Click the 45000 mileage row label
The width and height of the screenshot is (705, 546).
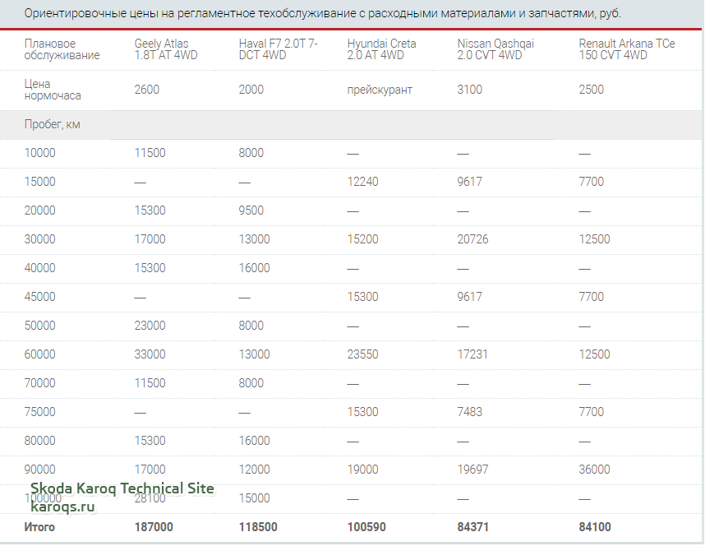pos(40,297)
